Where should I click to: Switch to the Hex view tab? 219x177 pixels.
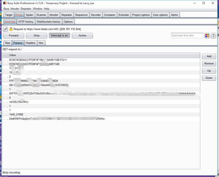[x=41, y=43]
